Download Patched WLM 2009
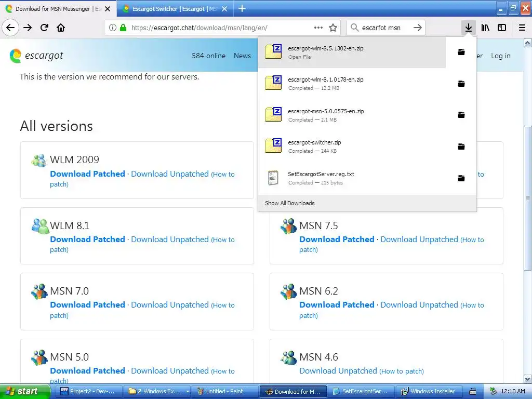Screen dimensions: 532x399 click(87, 174)
